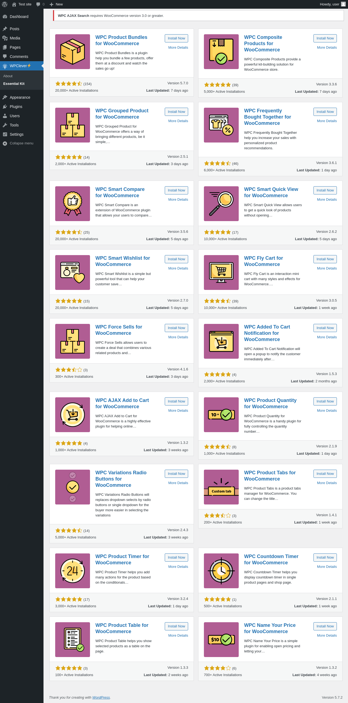
Task: Open the New content menu in admin bar
Action: (x=56, y=4)
